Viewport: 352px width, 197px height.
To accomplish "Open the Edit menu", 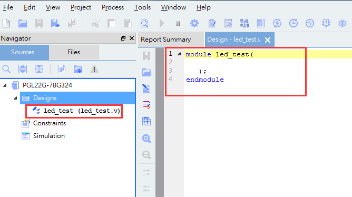I will tap(30, 7).
